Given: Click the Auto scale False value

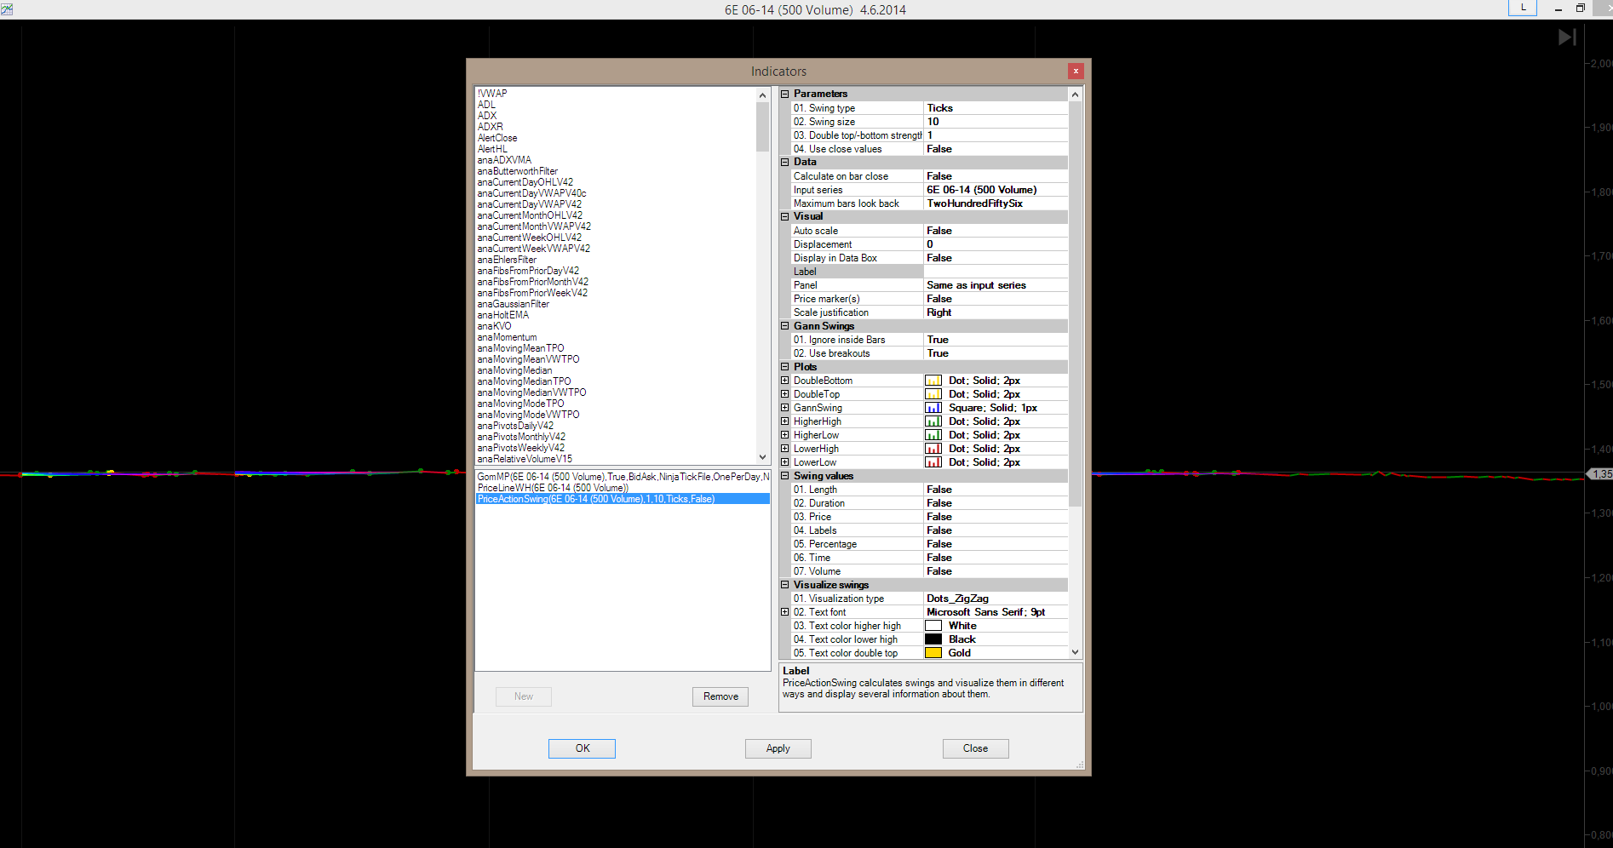Looking at the screenshot, I should pos(996,231).
